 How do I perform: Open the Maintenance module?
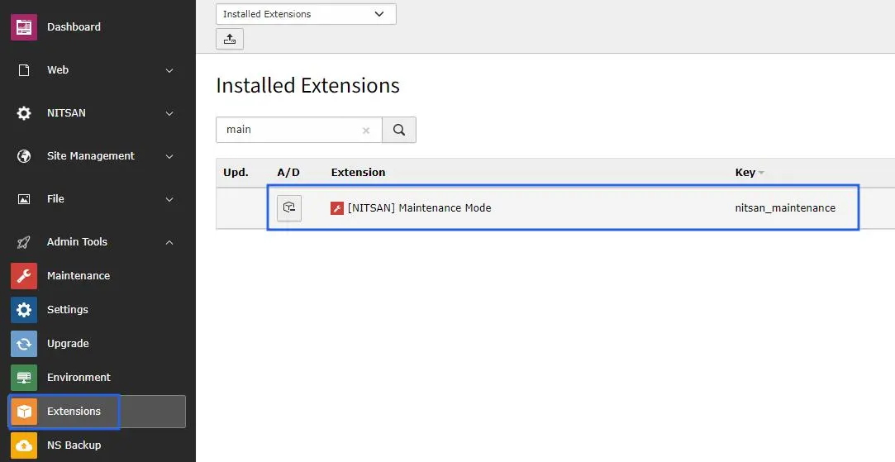(79, 276)
